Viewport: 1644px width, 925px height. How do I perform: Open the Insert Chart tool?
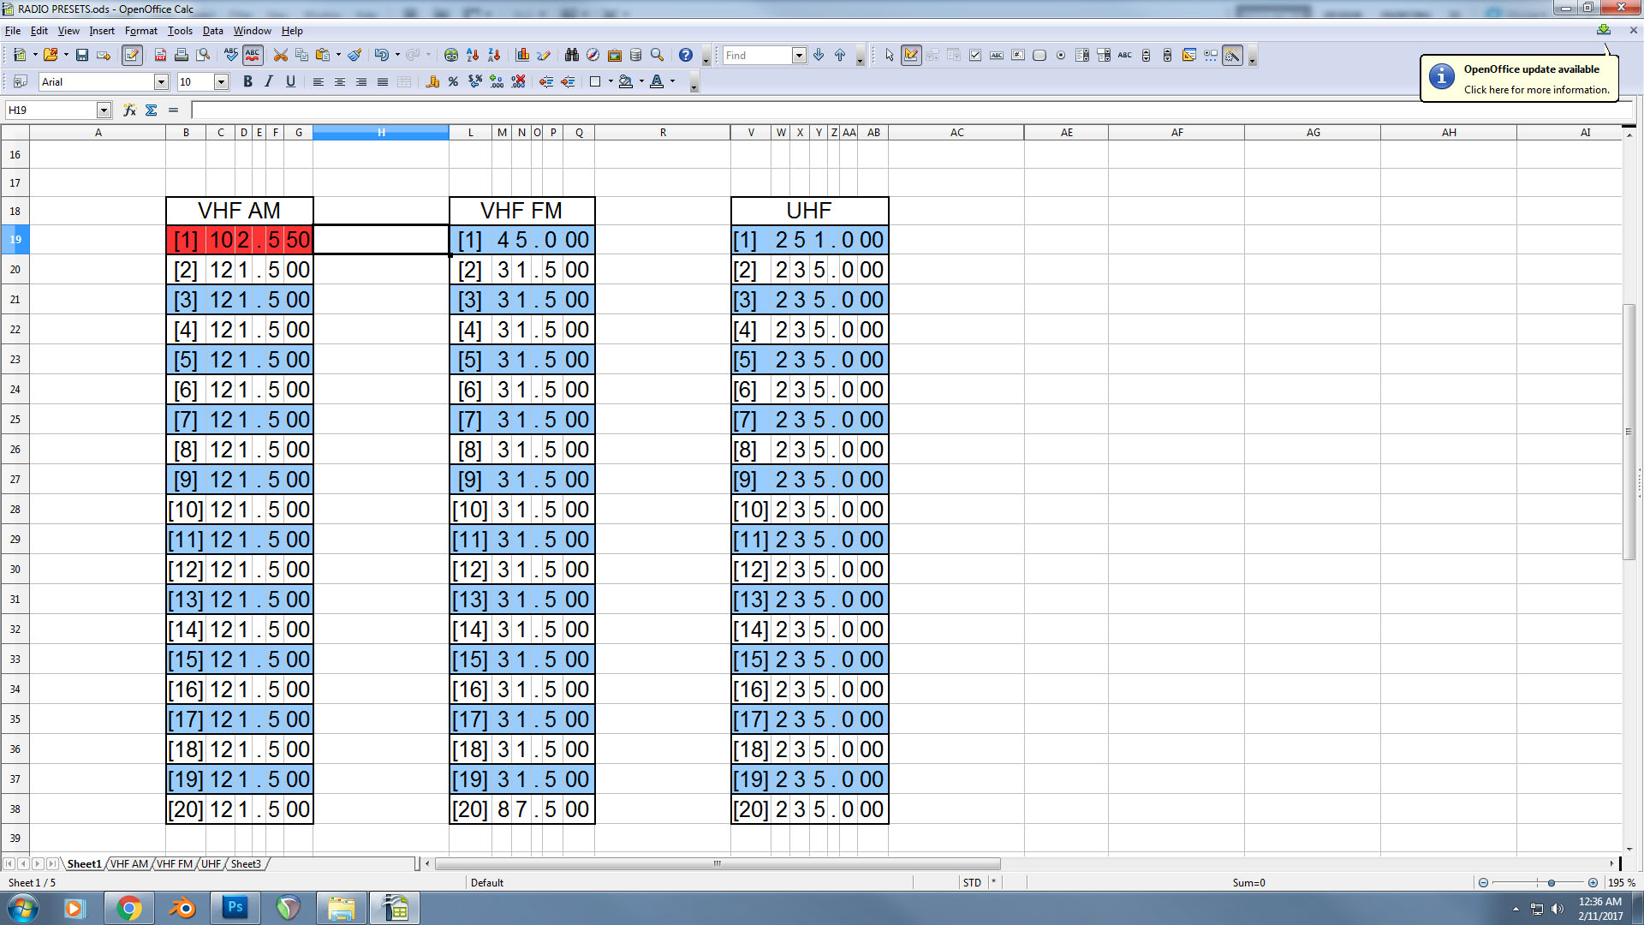click(522, 55)
